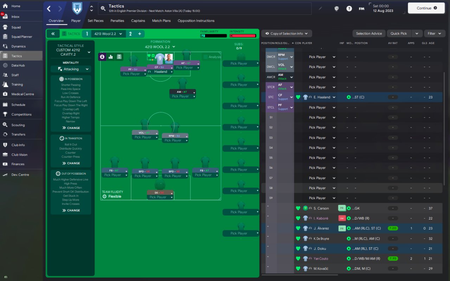450x281 pixels.
Task: Open the VOL-AT role selector on pitch
Action: 145,133
